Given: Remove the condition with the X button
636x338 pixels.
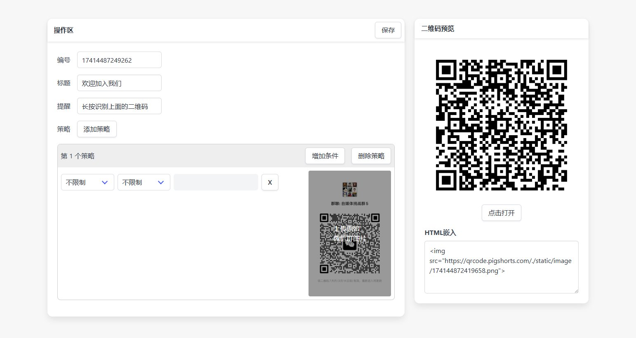Looking at the screenshot, I should pos(270,182).
